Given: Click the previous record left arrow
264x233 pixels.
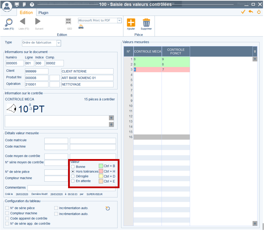Looking at the screenshot, I should tap(23, 22).
